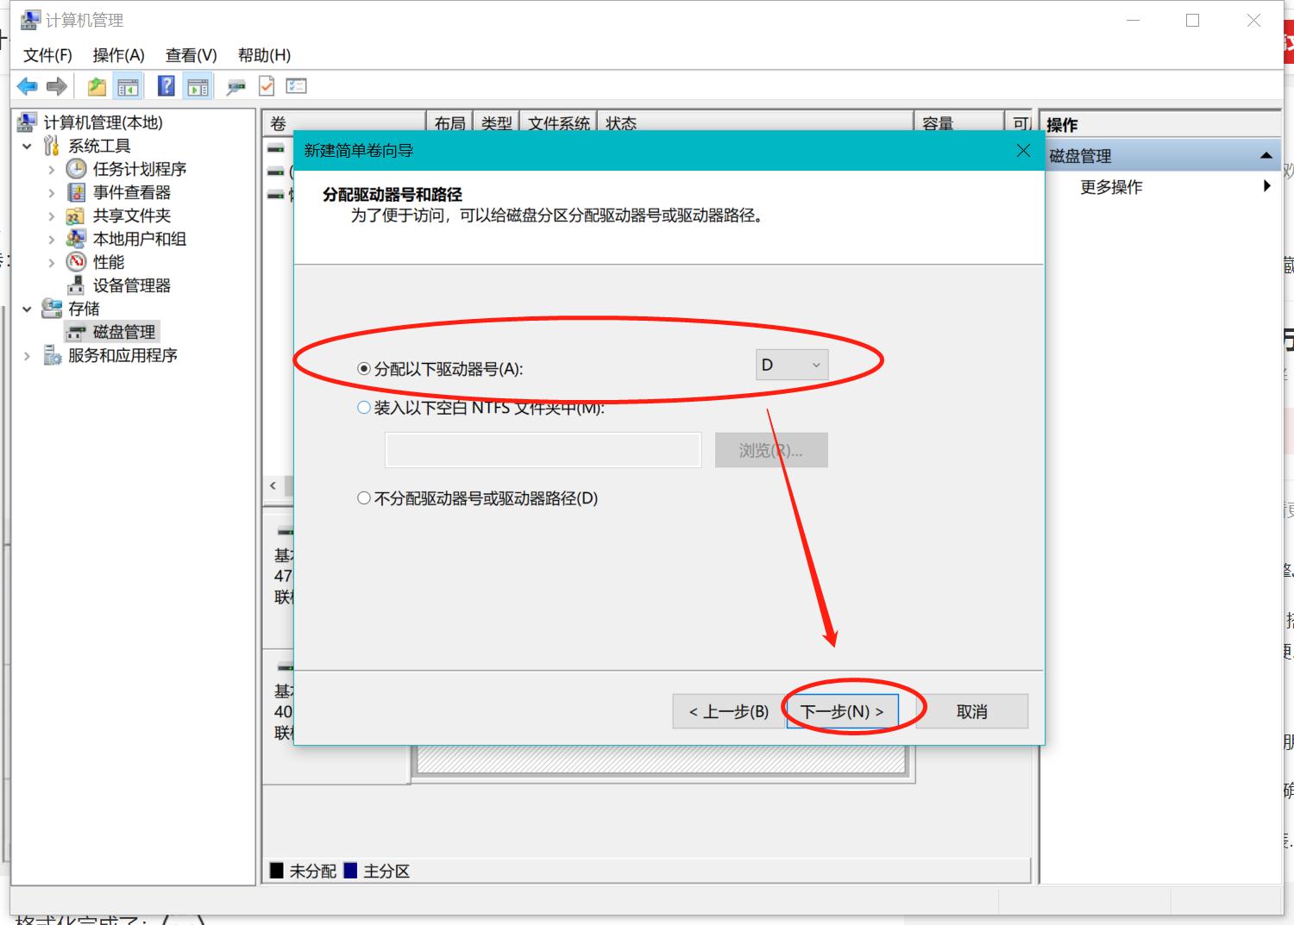Click the 取消 button to cancel the wizard
Screen dimensions: 1294x925
(970, 711)
